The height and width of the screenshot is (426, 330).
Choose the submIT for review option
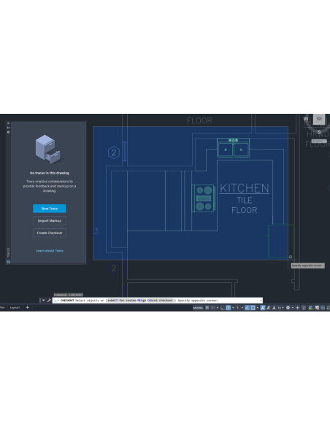pos(121,301)
